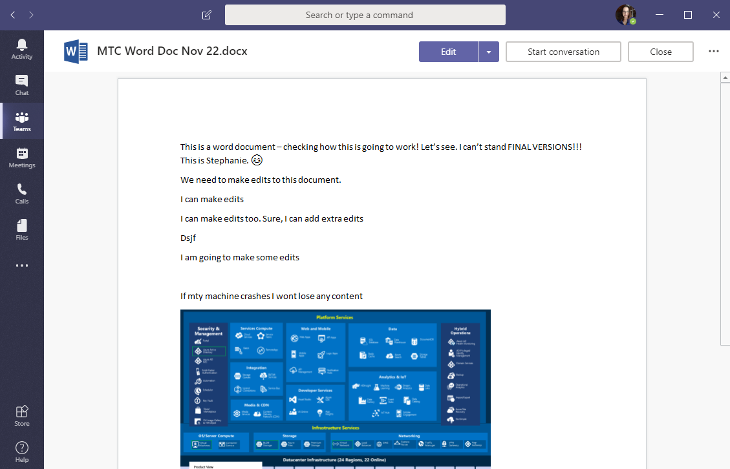Open the Edit button dropdown arrow
The image size is (730, 469).
coord(489,52)
